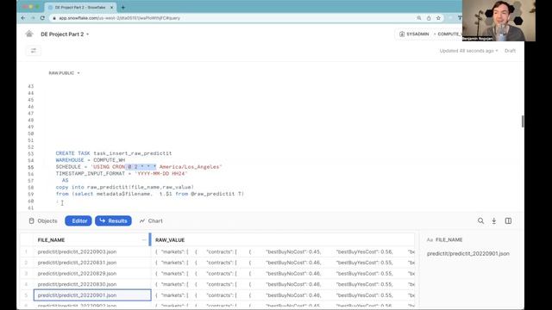This screenshot has height=310, width=552.
Task: Select cell predictit/predictit_20220831.json
Action: (92, 263)
